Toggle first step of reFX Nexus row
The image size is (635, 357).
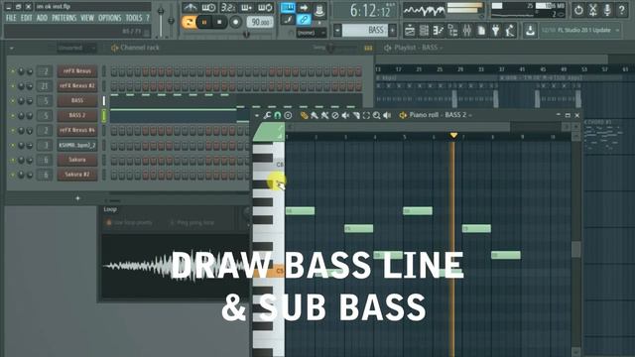pyautogui.click(x=114, y=71)
